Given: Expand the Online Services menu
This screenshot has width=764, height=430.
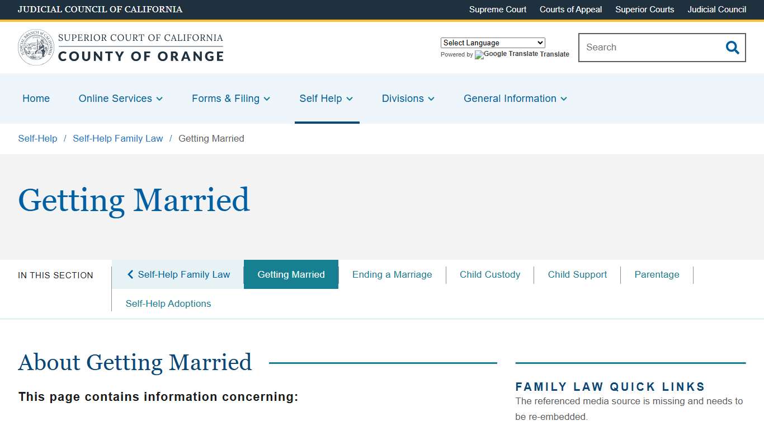Looking at the screenshot, I should (x=120, y=99).
